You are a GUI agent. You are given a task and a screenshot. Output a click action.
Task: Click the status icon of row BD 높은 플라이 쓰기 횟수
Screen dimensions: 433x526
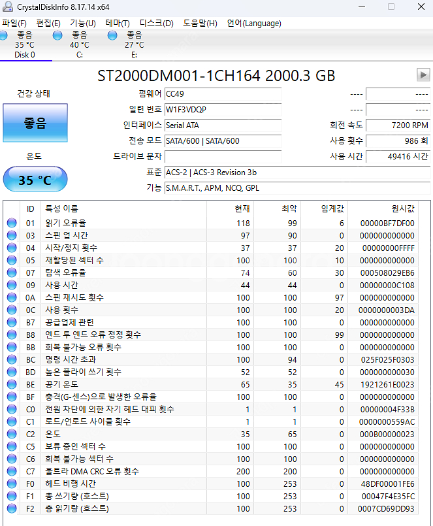pos(12,372)
